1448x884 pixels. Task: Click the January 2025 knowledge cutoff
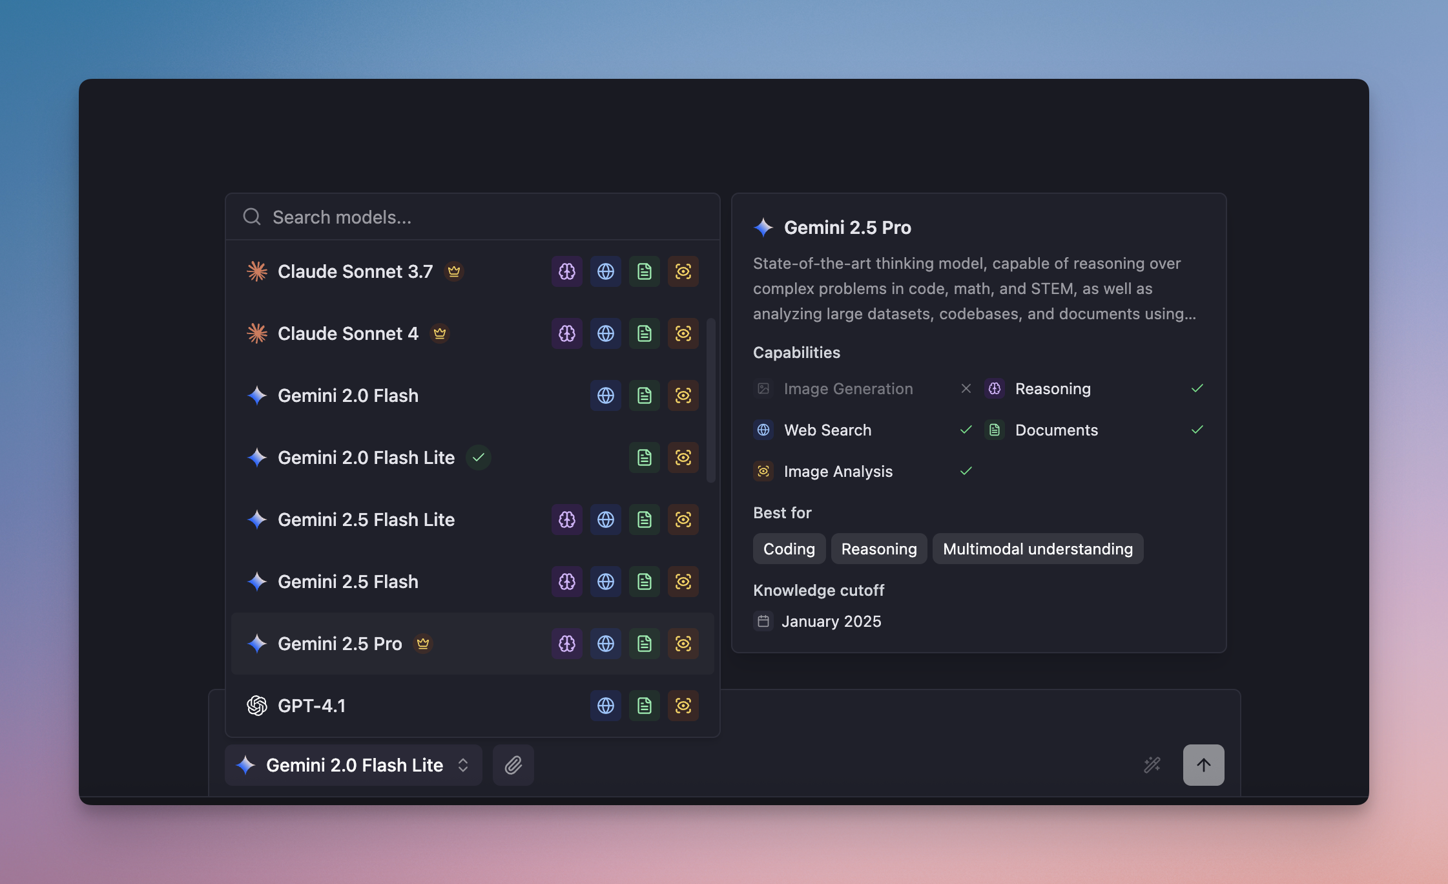pos(831,621)
